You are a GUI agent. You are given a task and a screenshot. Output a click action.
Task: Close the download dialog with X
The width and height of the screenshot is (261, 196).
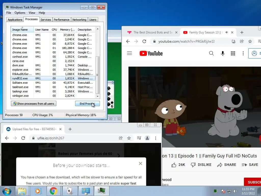pyautogui.click(x=140, y=164)
